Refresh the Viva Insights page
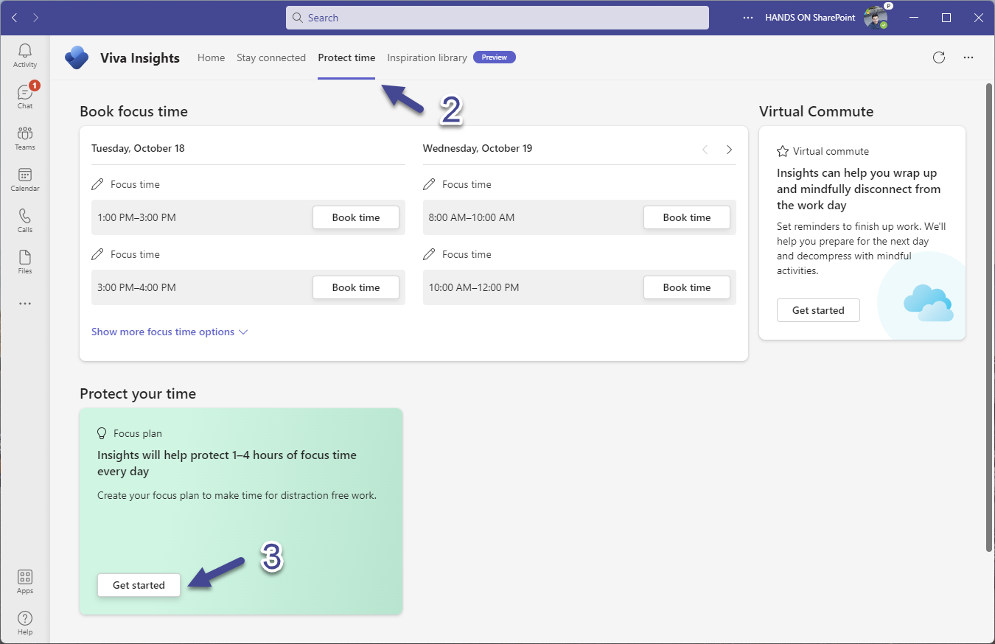Screen dimensions: 995x644 tap(938, 57)
